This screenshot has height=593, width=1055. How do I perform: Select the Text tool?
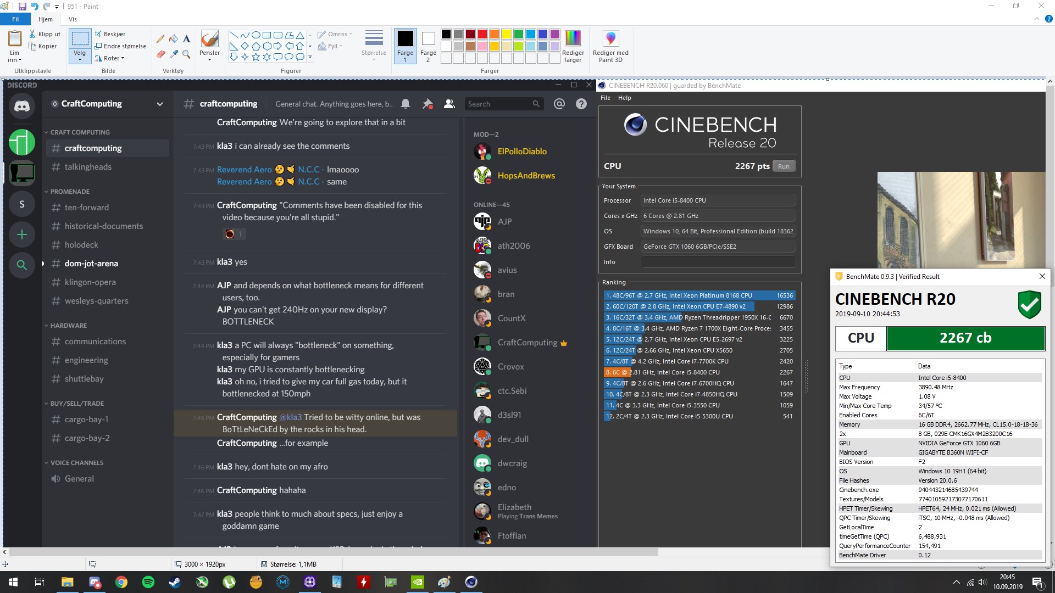[187, 39]
